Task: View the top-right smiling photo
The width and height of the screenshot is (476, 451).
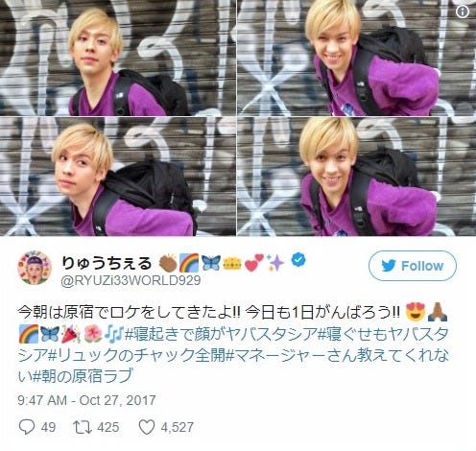Action: (x=357, y=58)
